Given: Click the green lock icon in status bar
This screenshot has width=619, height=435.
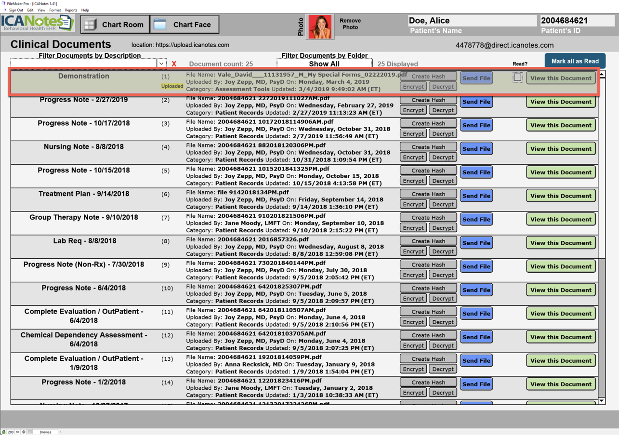Looking at the screenshot, I should [x=4, y=432].
